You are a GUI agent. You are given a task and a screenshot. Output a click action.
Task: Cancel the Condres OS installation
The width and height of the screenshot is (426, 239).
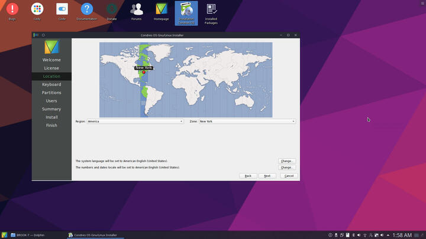[289, 176]
